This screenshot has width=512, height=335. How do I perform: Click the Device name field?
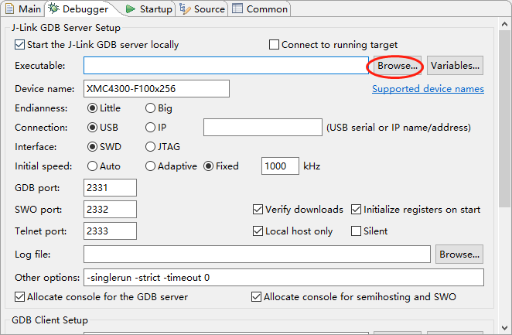pos(156,88)
